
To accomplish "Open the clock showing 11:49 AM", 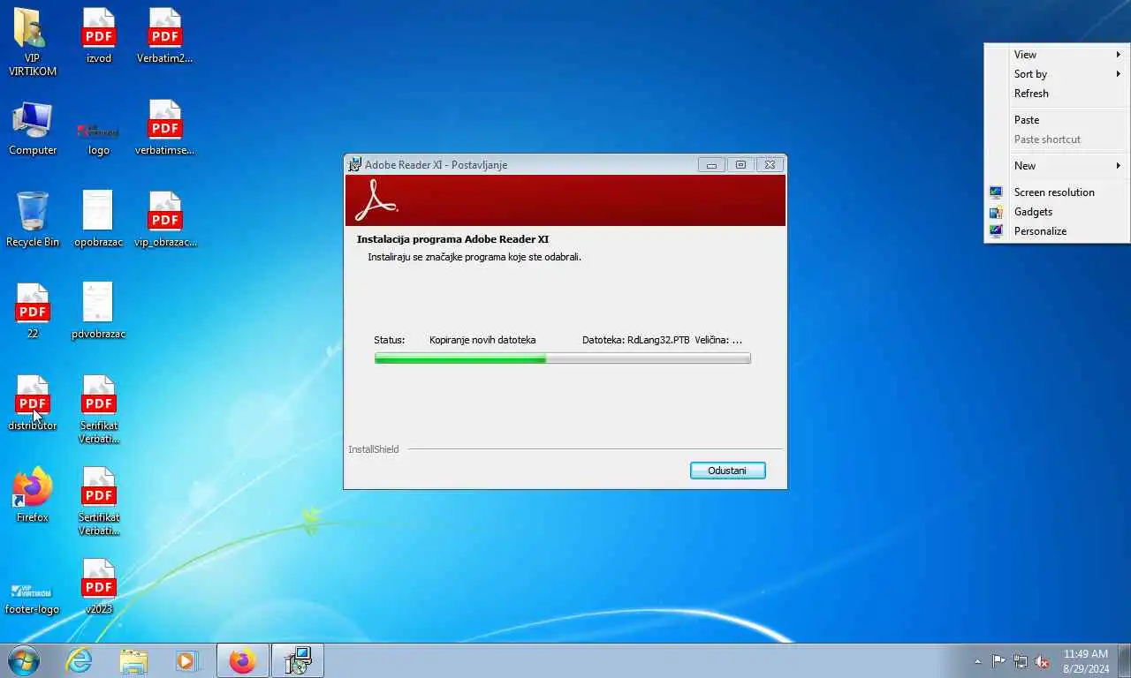I will click(x=1086, y=661).
